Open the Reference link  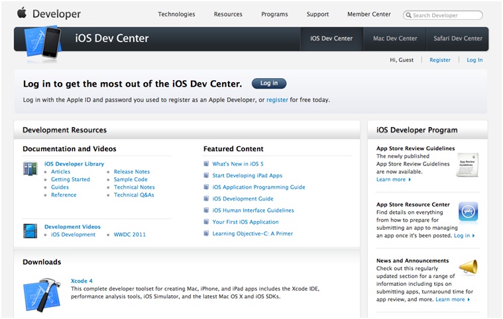pos(64,195)
